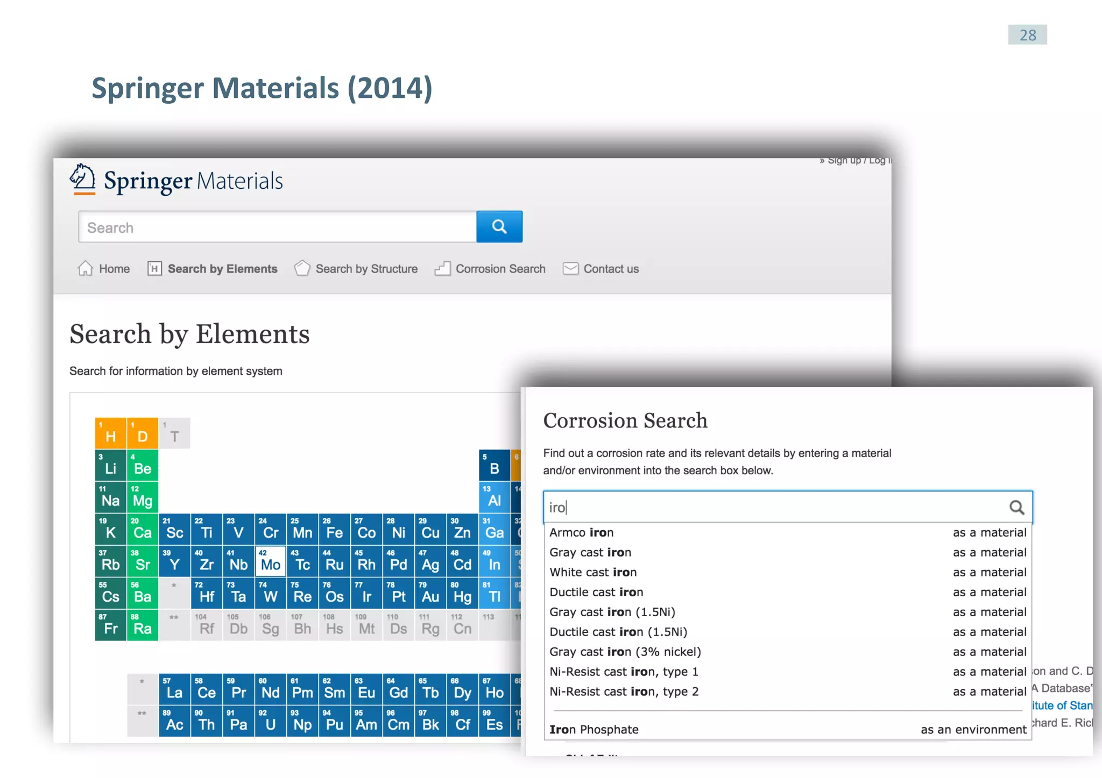Image resolution: width=1102 pixels, height=778 pixels.
Task: Select the Thorium (Th) element tile
Action: coord(207,721)
